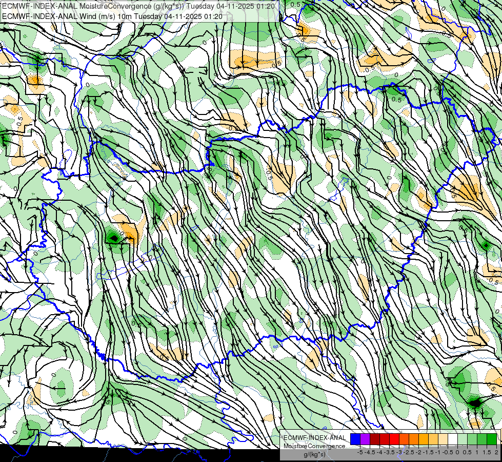Click the 'g/(kg*s)' unit label in legend
502x462 pixels.
315,454
